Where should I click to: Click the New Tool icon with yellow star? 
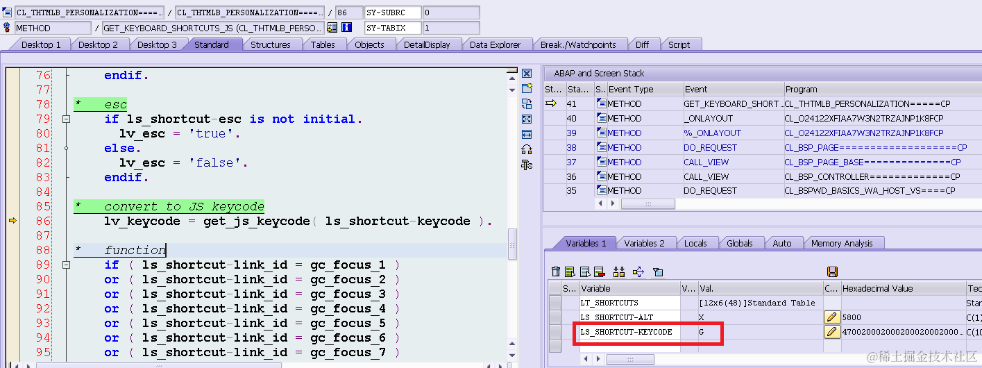[527, 88]
